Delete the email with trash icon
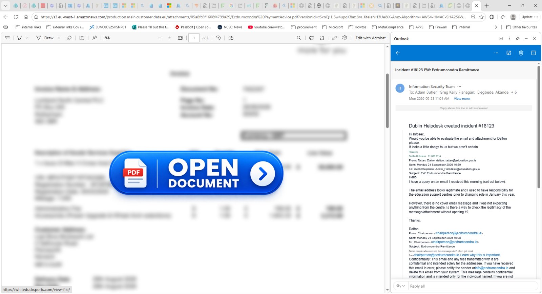Image resolution: width=542 pixels, height=294 pixels. click(521, 53)
